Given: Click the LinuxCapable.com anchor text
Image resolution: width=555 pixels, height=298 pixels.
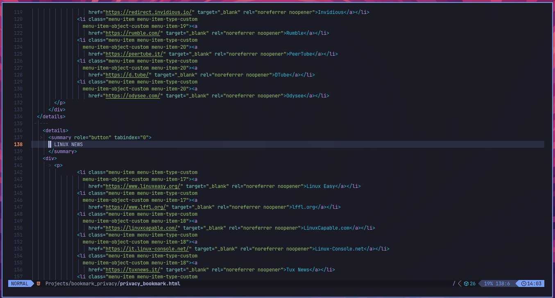Looking at the screenshot, I should click(326, 228).
